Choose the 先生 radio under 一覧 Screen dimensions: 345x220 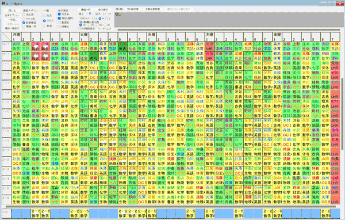pos(44,16)
